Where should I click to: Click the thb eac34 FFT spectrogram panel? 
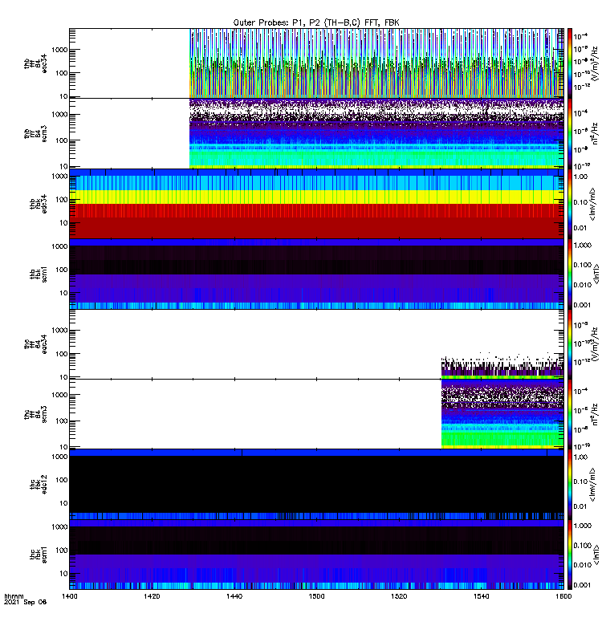click(316, 63)
